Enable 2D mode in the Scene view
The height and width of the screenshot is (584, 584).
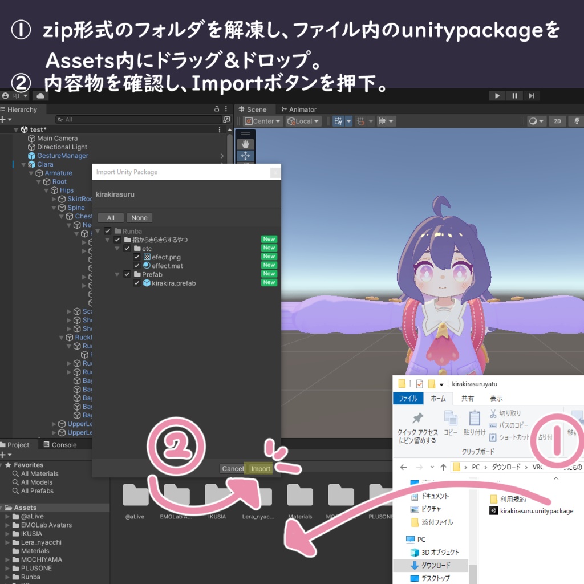(557, 121)
